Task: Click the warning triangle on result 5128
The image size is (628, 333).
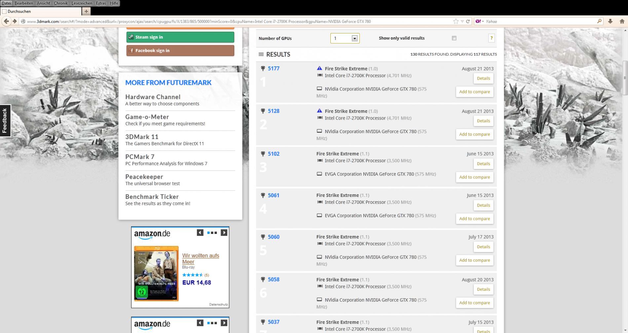Action: click(x=319, y=111)
